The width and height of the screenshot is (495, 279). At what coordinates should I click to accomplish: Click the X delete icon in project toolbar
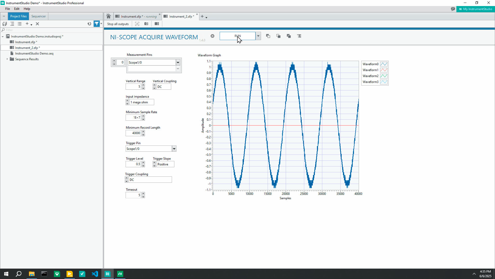[37, 24]
